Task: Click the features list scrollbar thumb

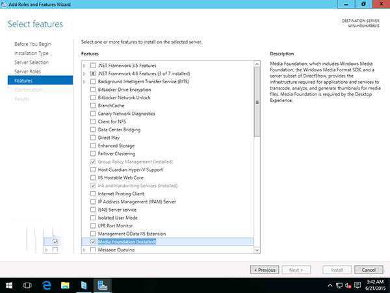Action: click(x=257, y=102)
